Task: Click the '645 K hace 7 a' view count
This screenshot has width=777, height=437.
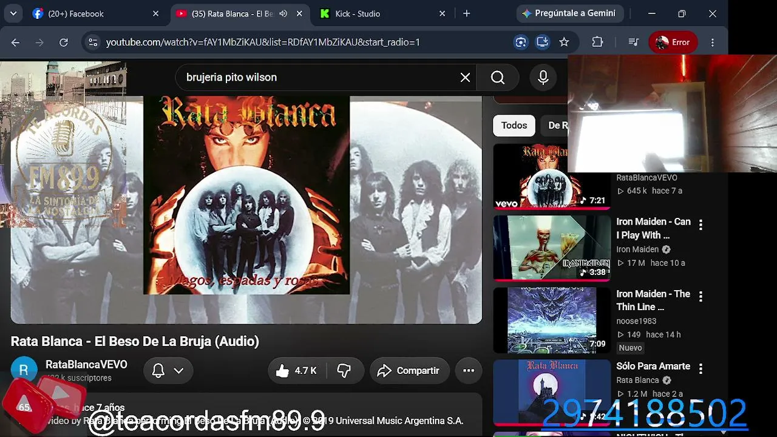Action: (x=650, y=191)
